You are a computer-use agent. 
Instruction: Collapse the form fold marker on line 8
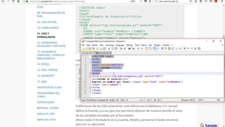(90, 76)
